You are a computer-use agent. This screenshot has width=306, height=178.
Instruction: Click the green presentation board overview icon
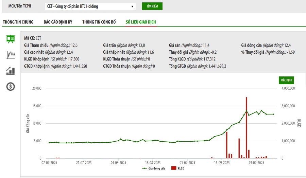11,39
